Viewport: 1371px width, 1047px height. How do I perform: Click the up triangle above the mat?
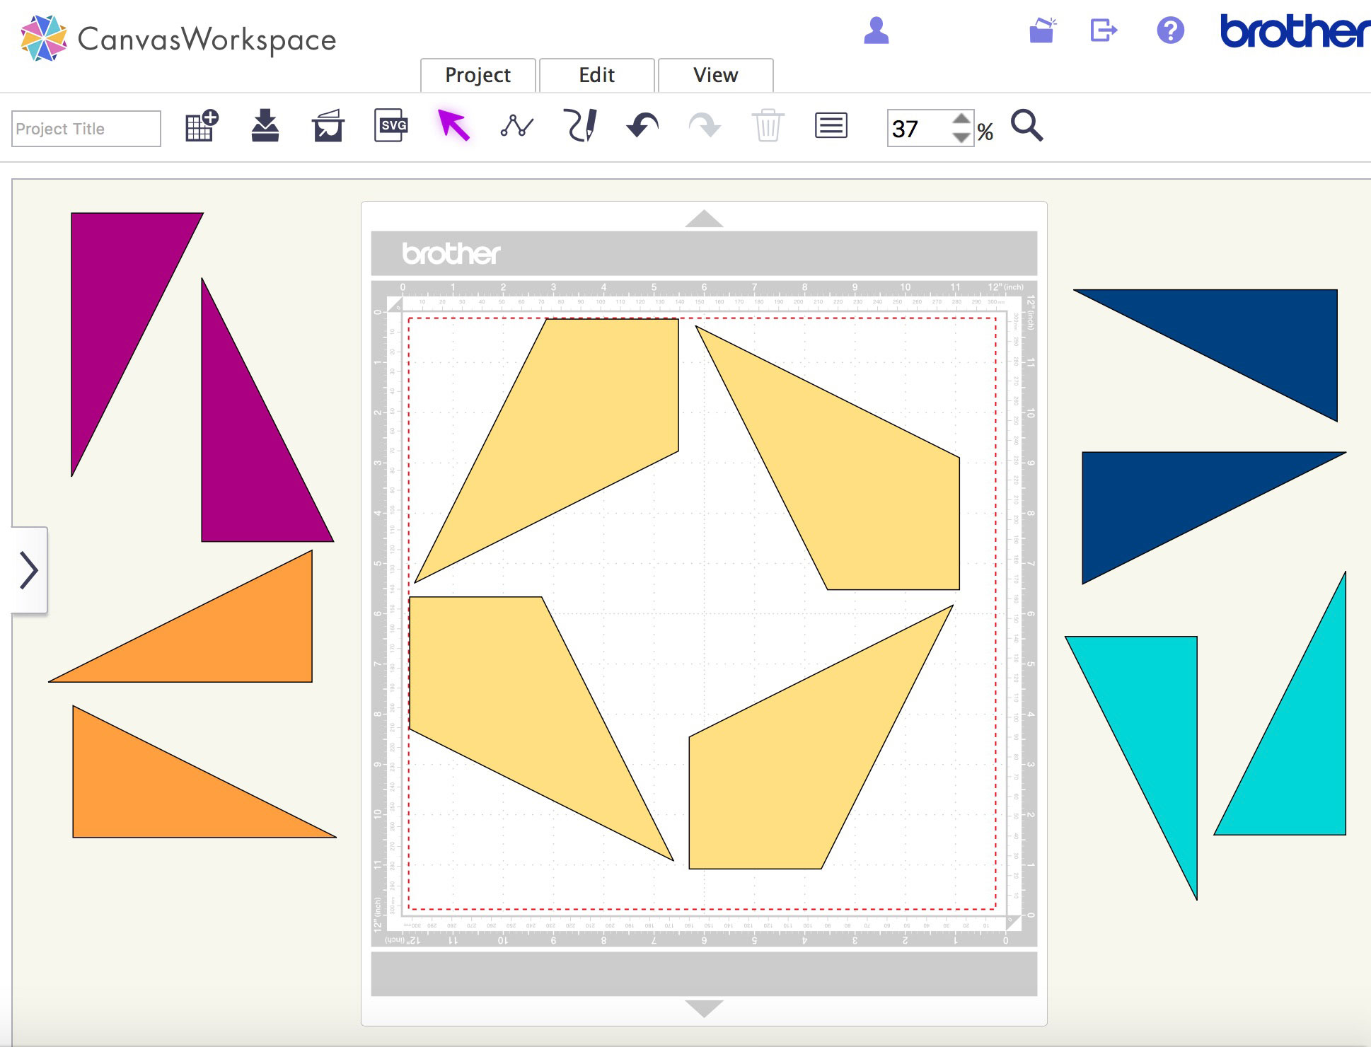704,219
